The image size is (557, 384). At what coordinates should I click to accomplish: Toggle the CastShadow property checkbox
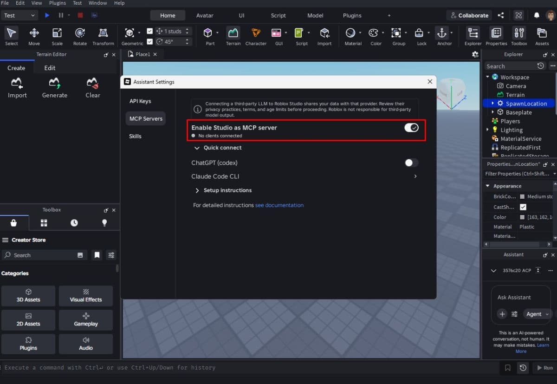point(523,207)
